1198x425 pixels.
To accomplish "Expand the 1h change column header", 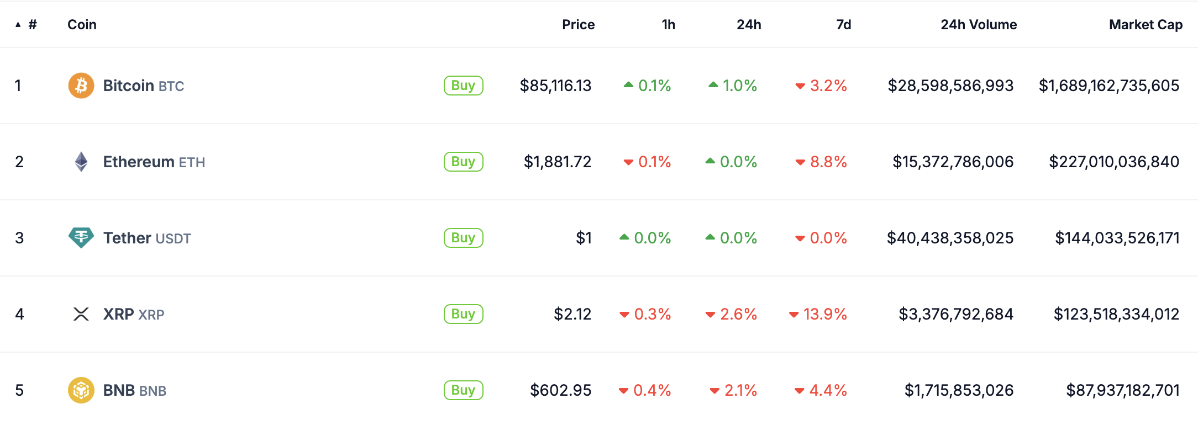I will pos(668,24).
